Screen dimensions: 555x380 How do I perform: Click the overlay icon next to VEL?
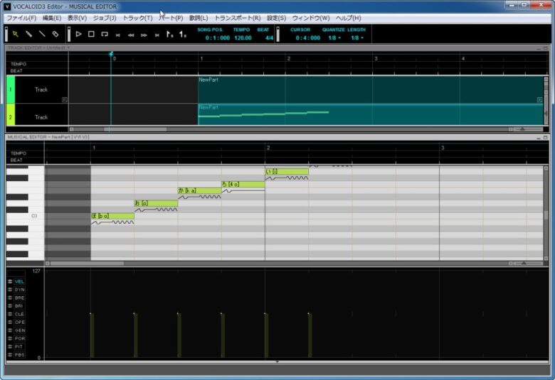coord(10,281)
